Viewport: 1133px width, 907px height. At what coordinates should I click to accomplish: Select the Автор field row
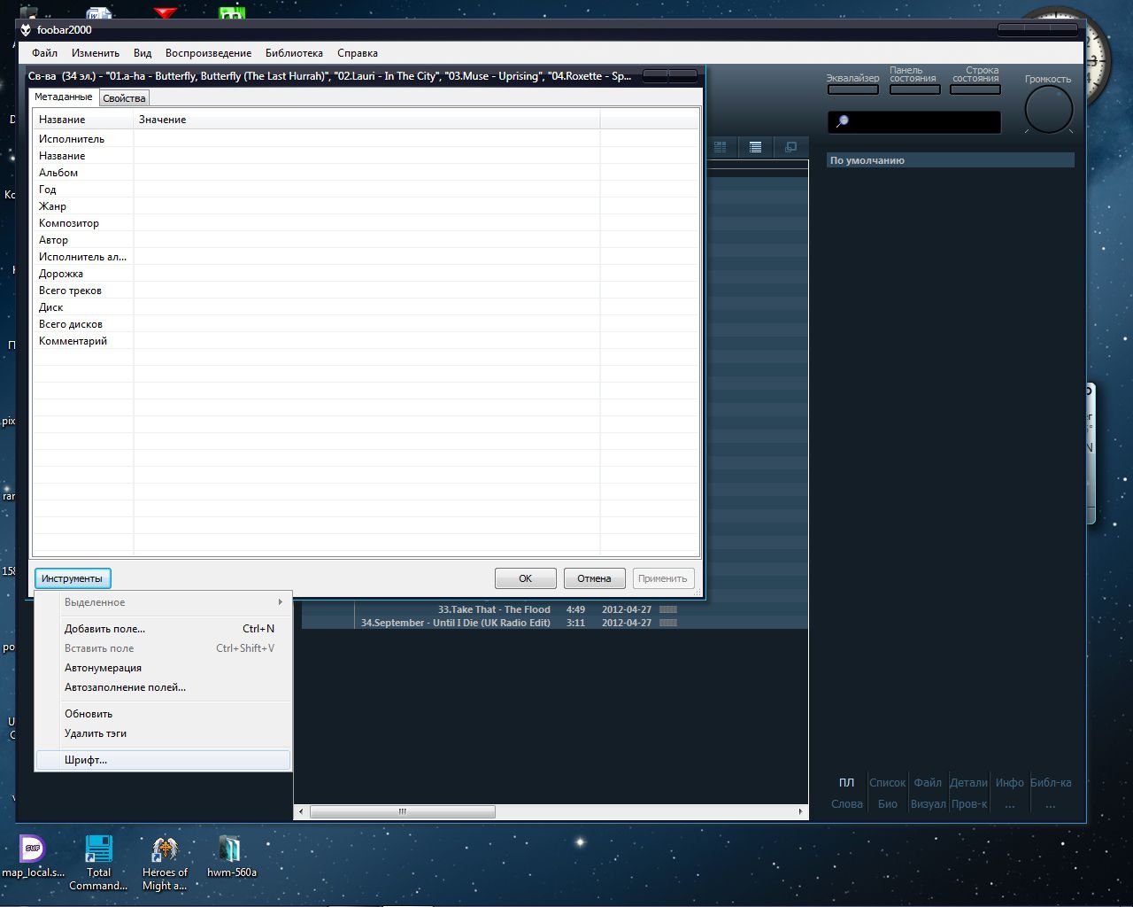point(366,240)
